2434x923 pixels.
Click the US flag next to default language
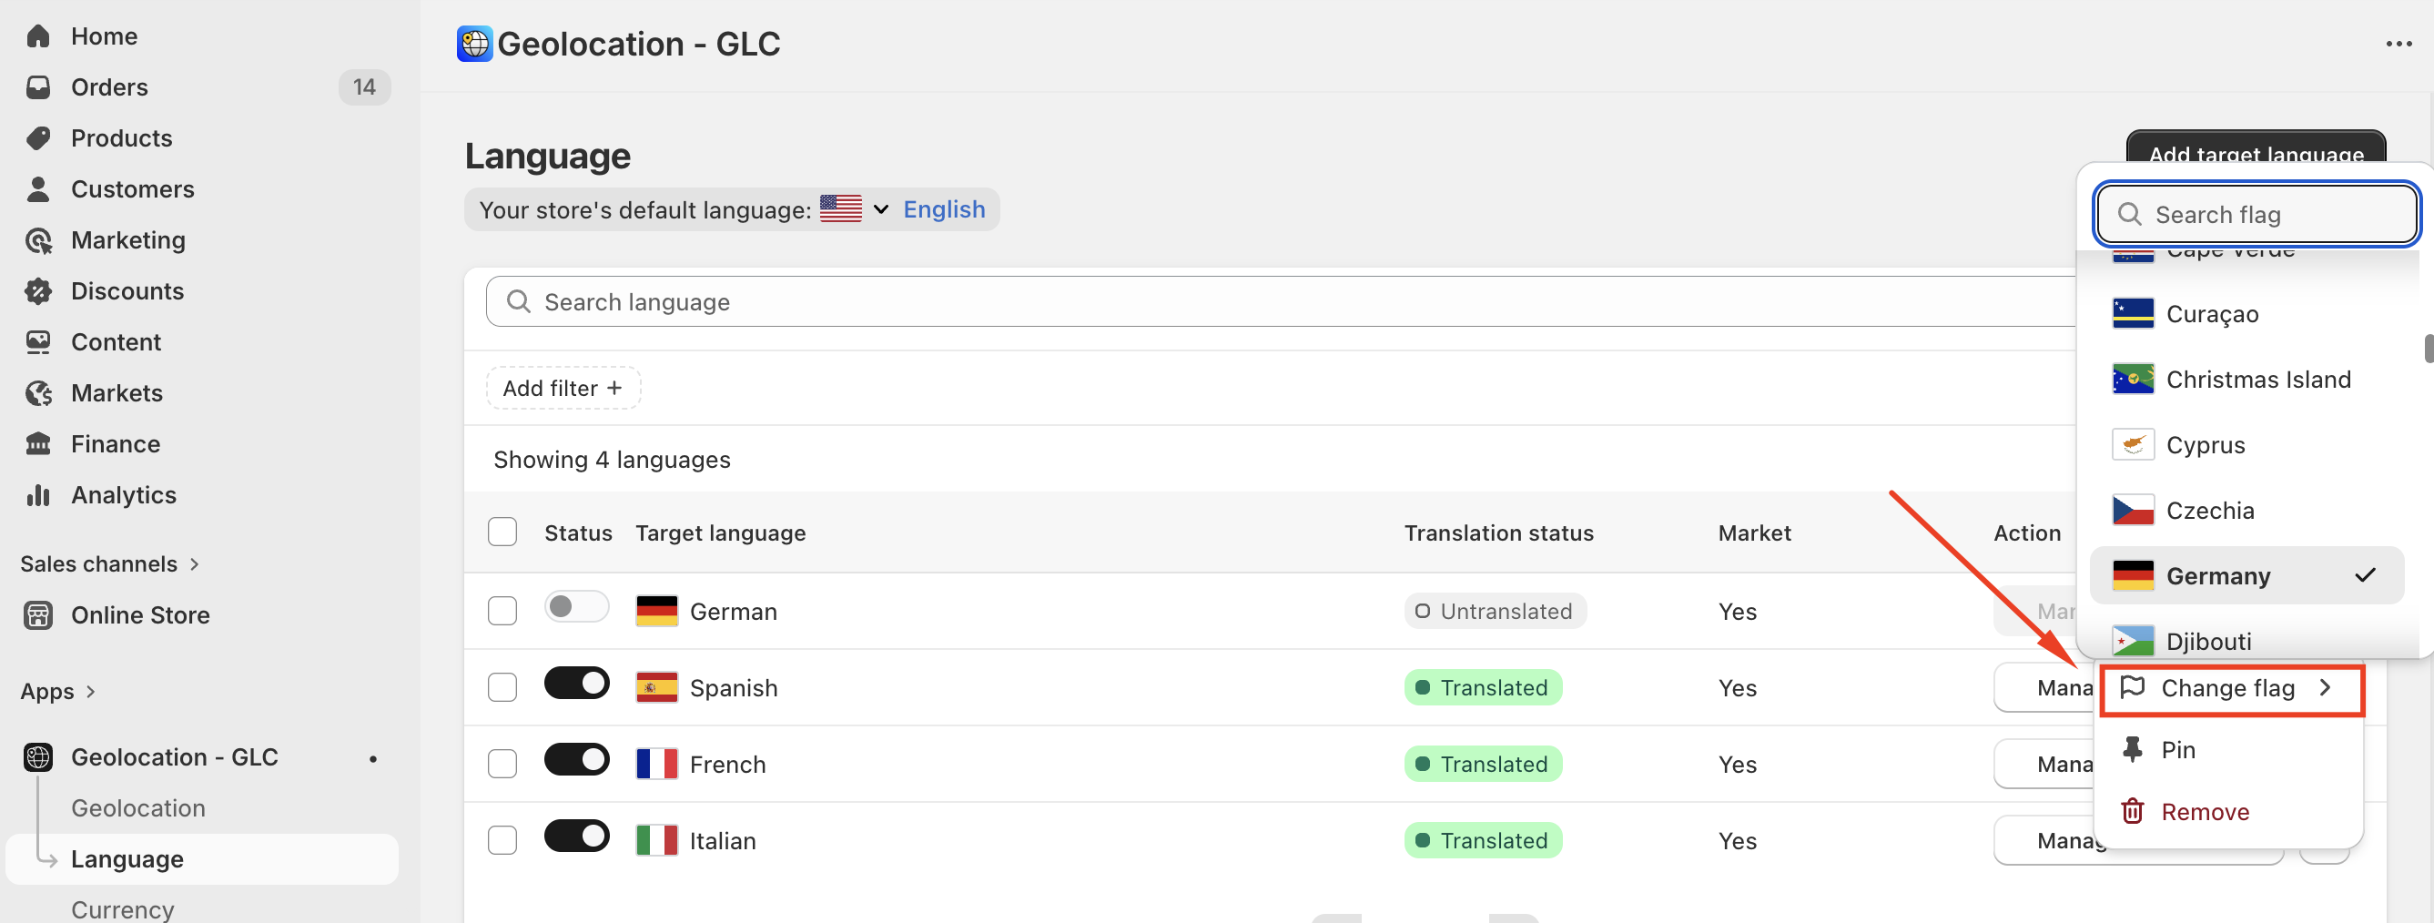840,208
